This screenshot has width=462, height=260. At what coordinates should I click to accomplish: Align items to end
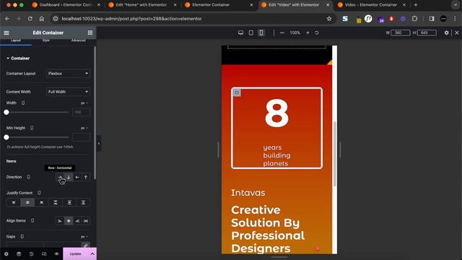(x=77, y=221)
